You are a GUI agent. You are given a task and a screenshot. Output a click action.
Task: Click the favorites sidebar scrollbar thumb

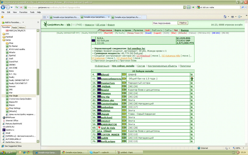pos(38,82)
